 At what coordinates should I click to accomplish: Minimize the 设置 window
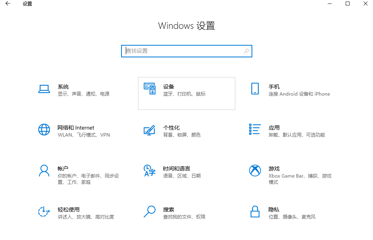point(329,4)
